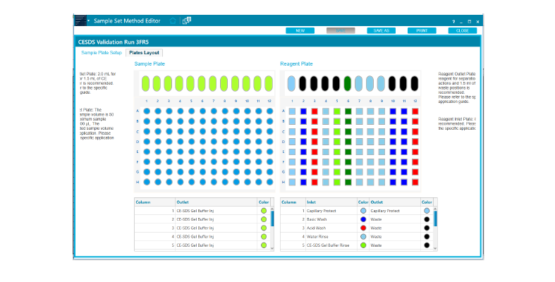
Task: Click blue Basic Wash color swatch in table
Action: [x=363, y=219]
